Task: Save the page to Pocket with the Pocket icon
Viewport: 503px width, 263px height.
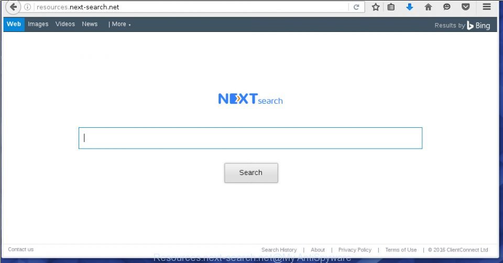Action: pyautogui.click(x=465, y=7)
